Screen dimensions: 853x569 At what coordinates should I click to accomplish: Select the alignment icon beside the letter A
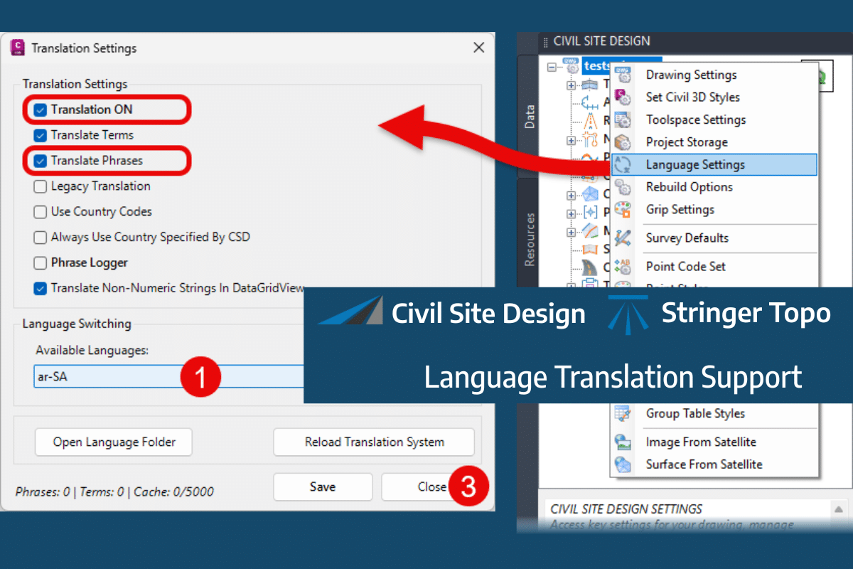point(591,102)
